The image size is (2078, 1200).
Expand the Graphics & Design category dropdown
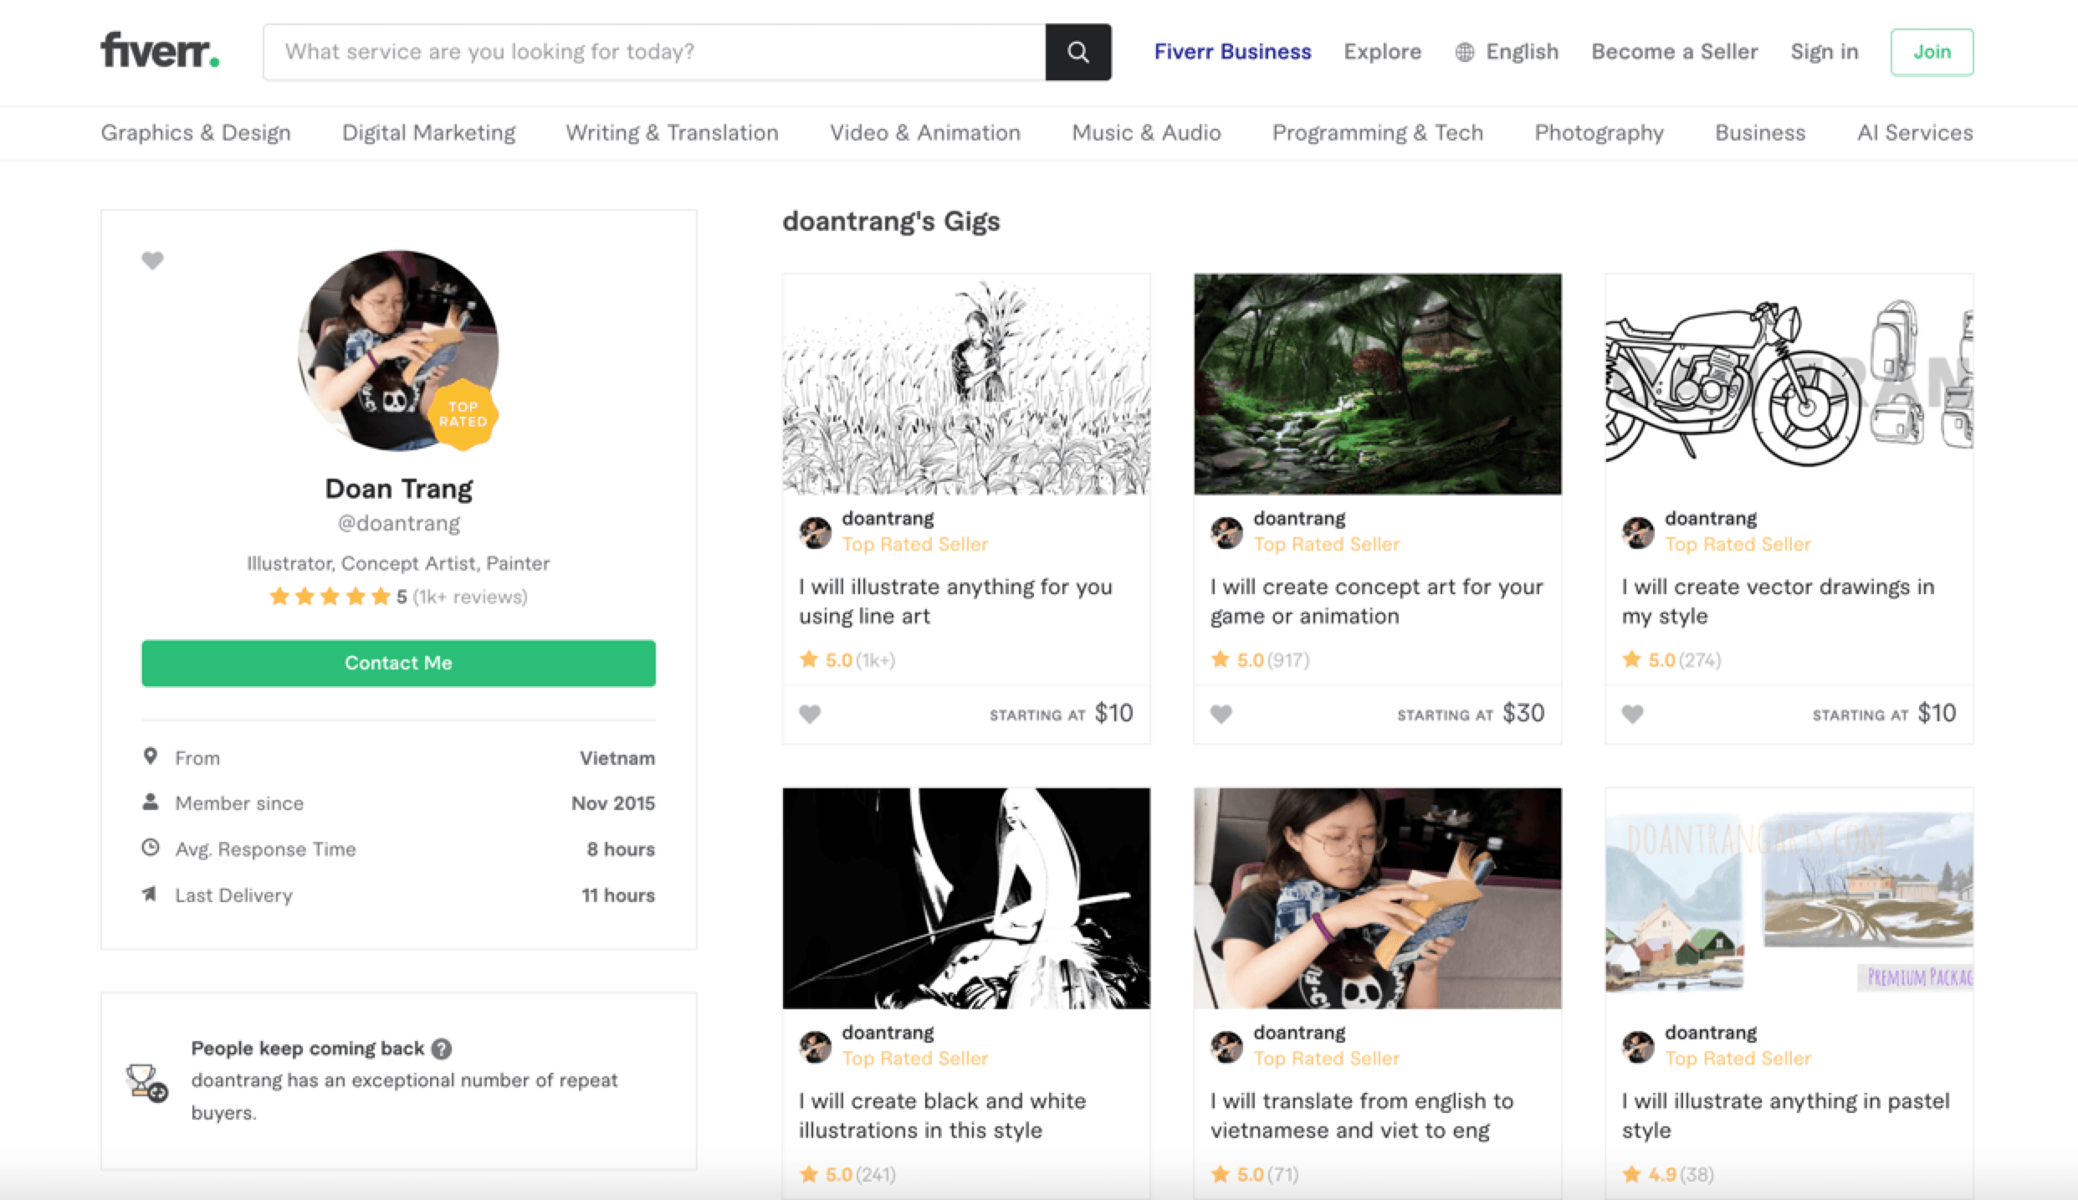click(196, 133)
